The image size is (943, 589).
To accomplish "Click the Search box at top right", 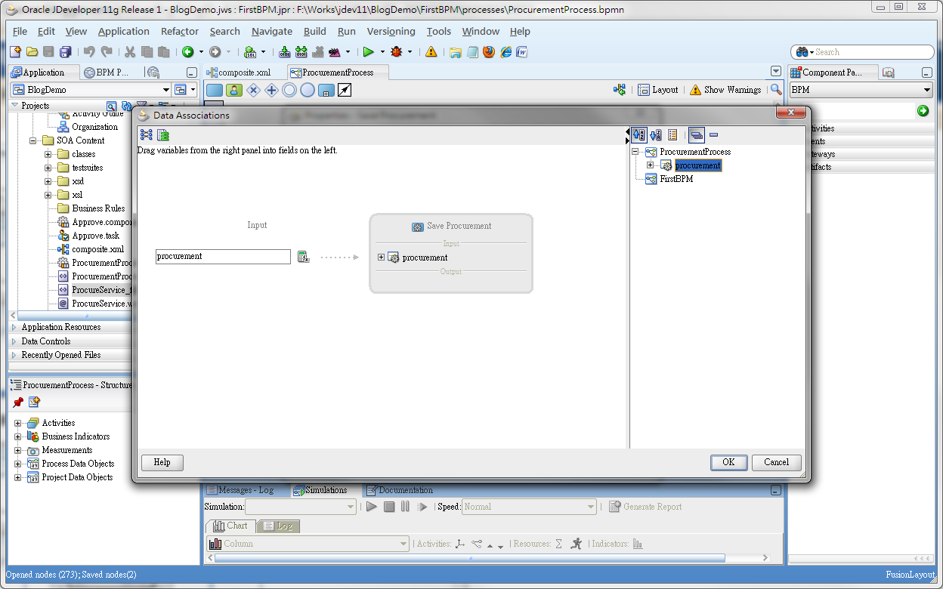I will tap(862, 52).
